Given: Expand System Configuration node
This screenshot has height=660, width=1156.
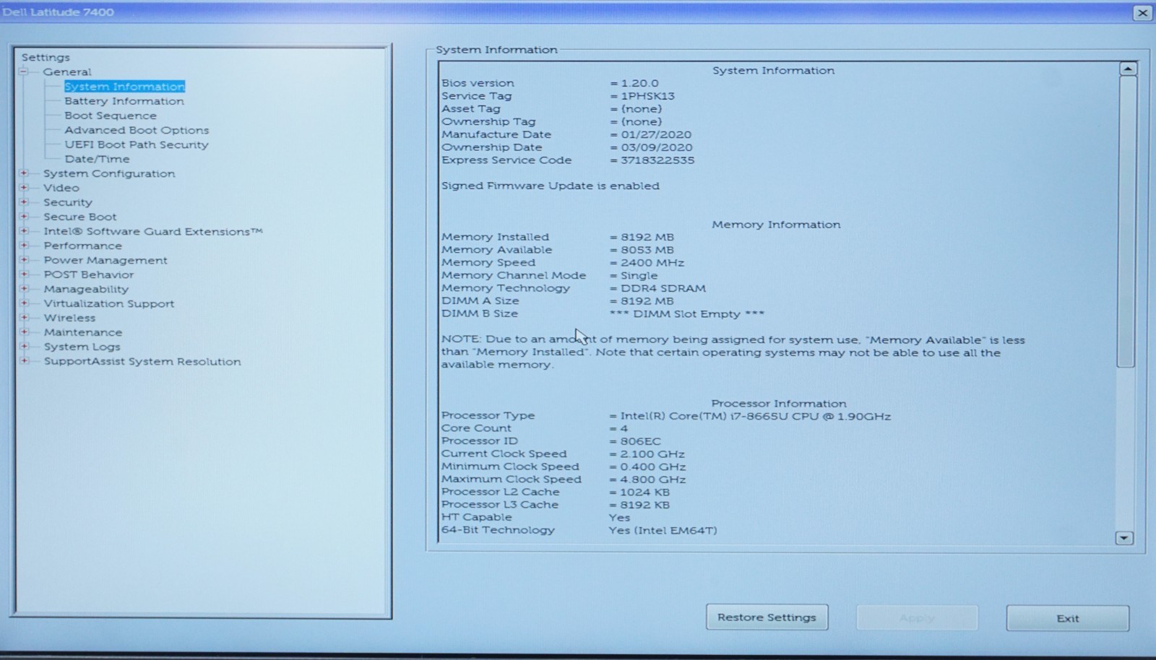Looking at the screenshot, I should coord(24,173).
